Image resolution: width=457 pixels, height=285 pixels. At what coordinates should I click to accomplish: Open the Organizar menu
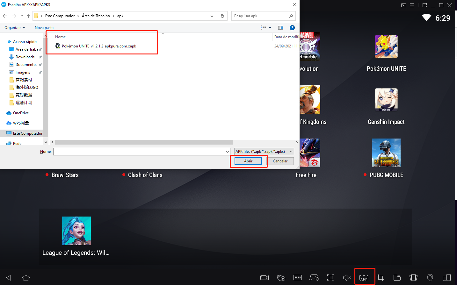[14, 27]
